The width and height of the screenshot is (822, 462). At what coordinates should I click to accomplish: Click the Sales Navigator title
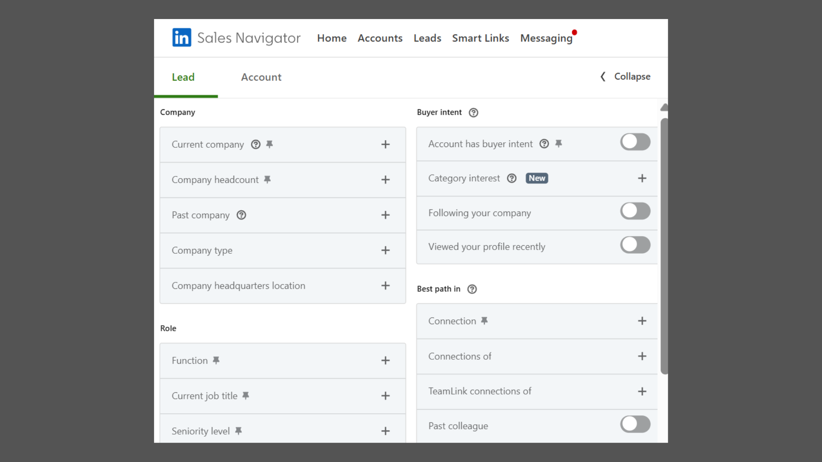(x=249, y=38)
